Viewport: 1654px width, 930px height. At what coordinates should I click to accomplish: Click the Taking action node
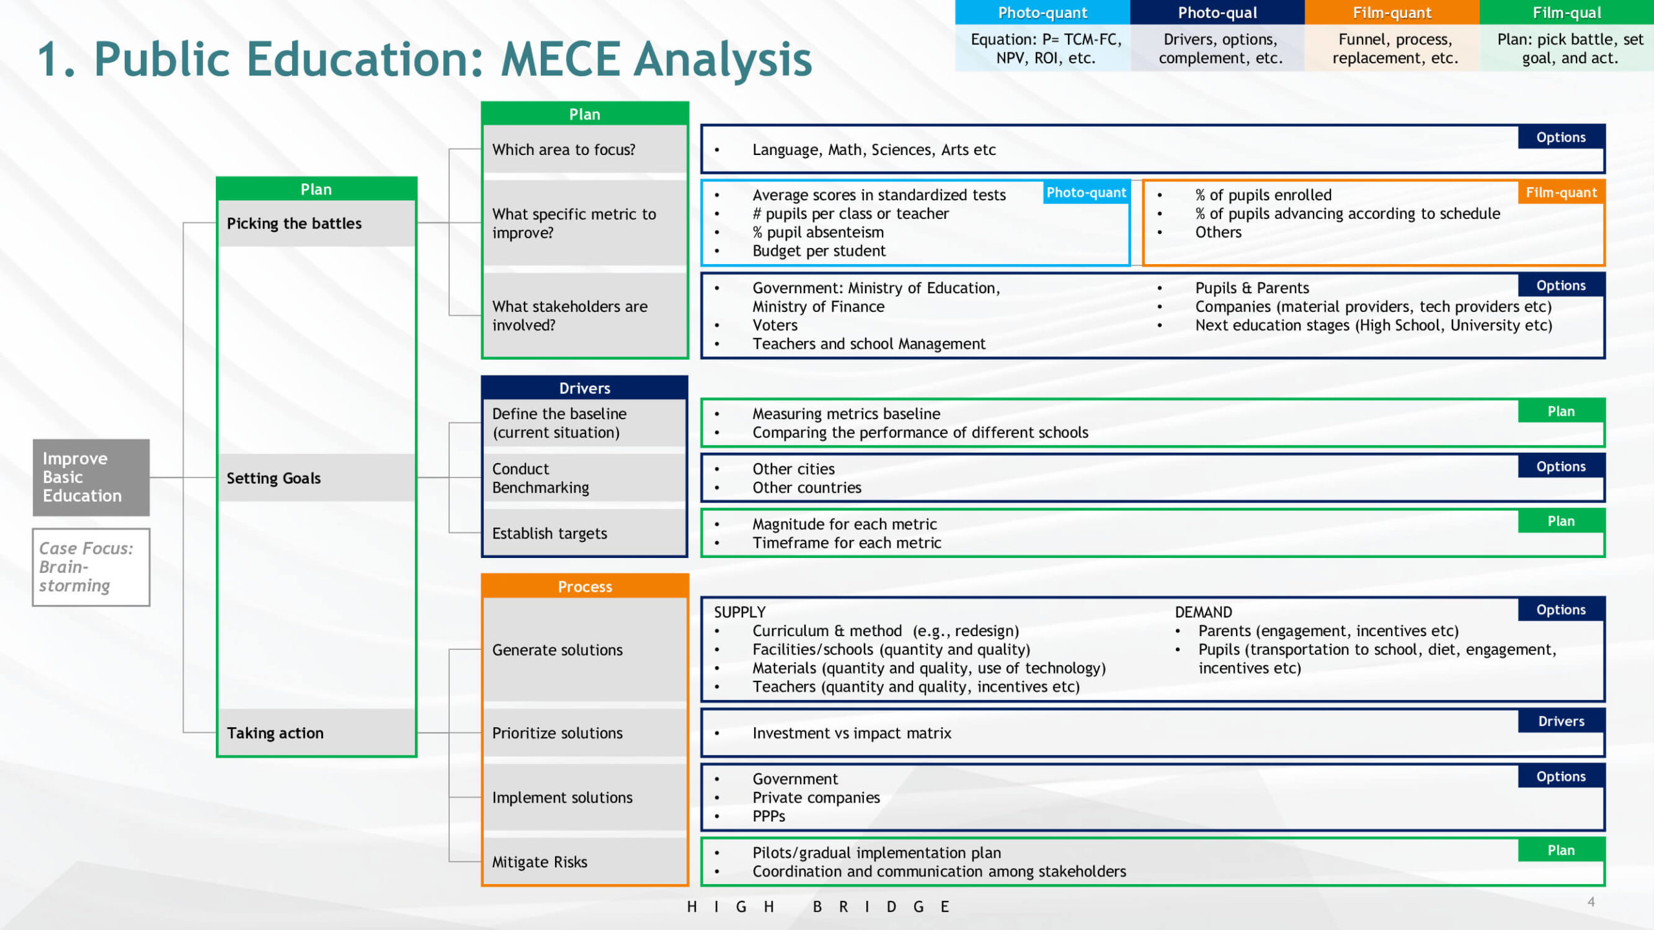point(316,733)
